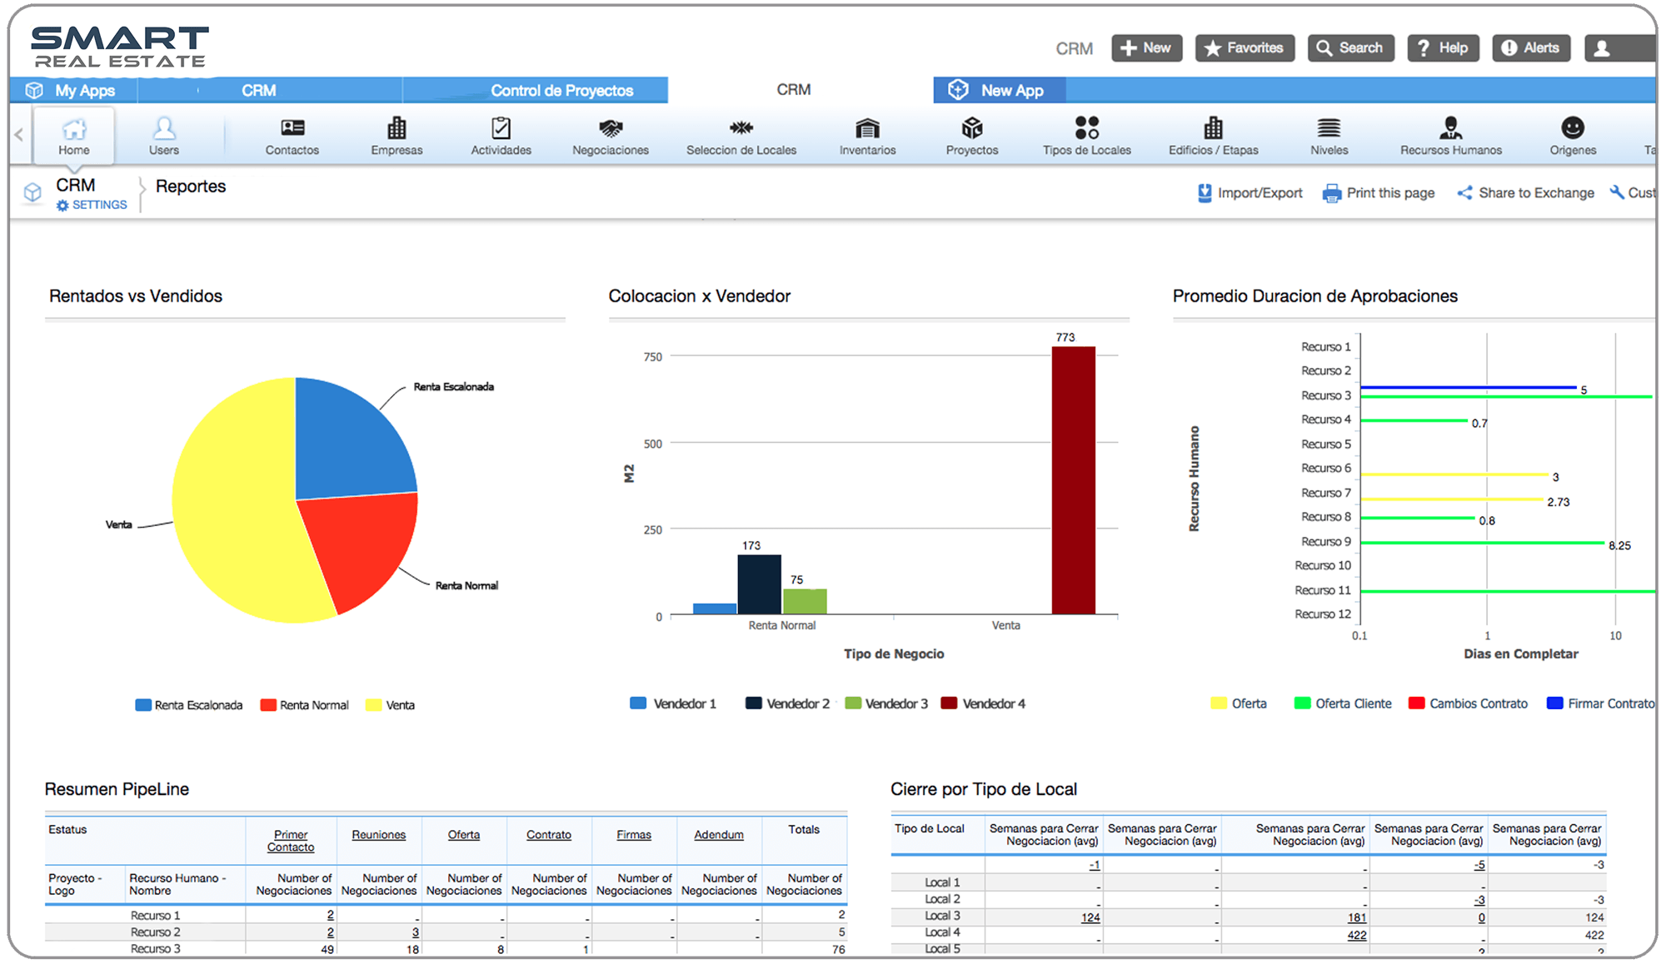This screenshot has height=964, width=1666.
Task: Click Local 3 value 124 link
Action: (1090, 917)
